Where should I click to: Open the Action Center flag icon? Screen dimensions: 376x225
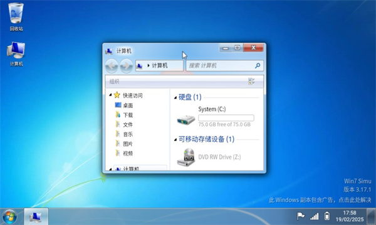300,216
